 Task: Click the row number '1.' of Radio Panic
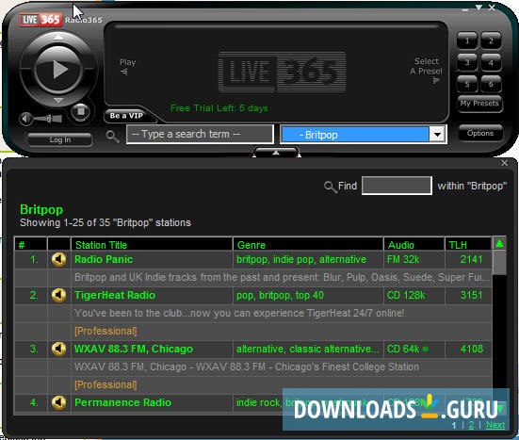(x=34, y=259)
